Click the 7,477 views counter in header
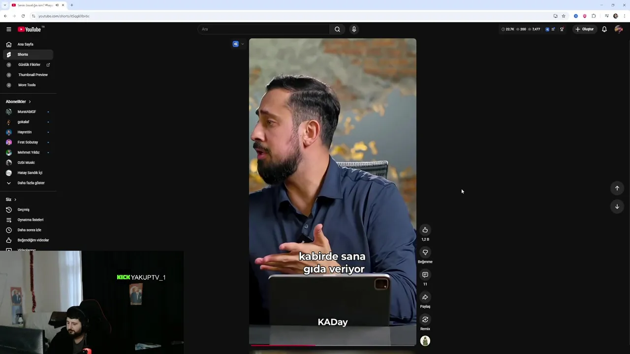 (x=534, y=29)
